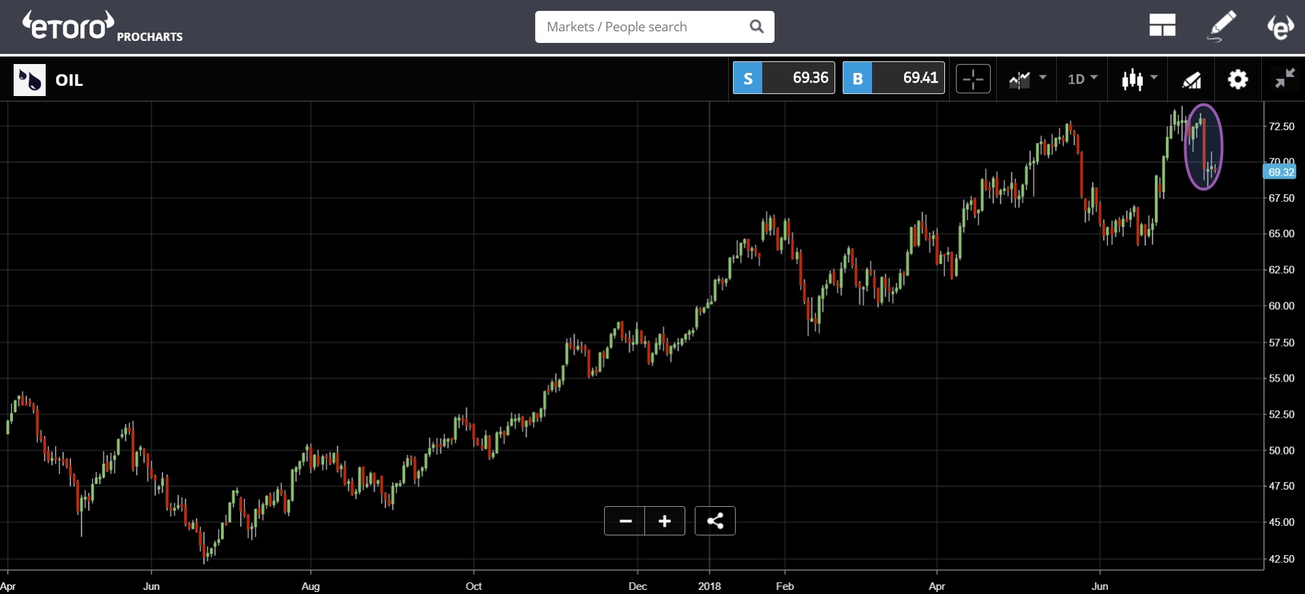
Task: Share the chart using share button
Action: (715, 521)
